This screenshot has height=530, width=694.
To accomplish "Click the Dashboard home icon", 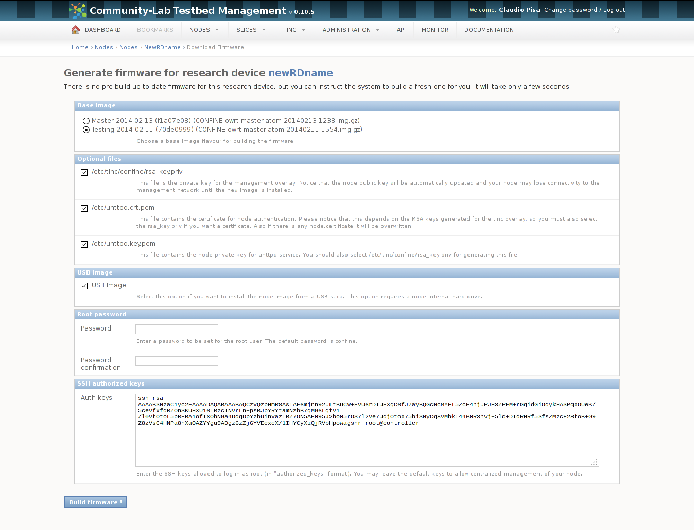I will (76, 30).
